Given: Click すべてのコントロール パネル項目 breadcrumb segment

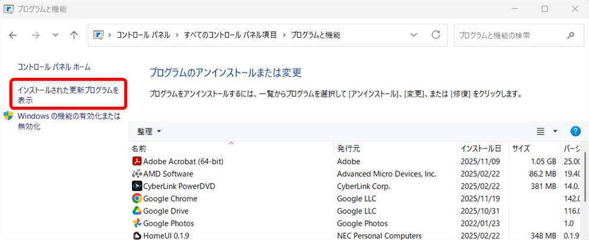Looking at the screenshot, I should 230,35.
